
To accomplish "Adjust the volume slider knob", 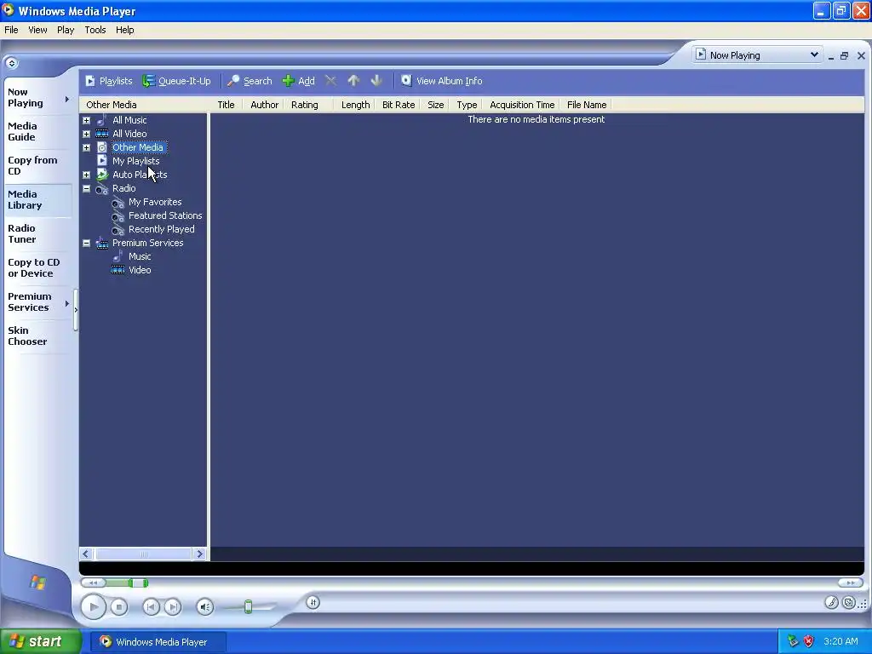I will click(249, 606).
